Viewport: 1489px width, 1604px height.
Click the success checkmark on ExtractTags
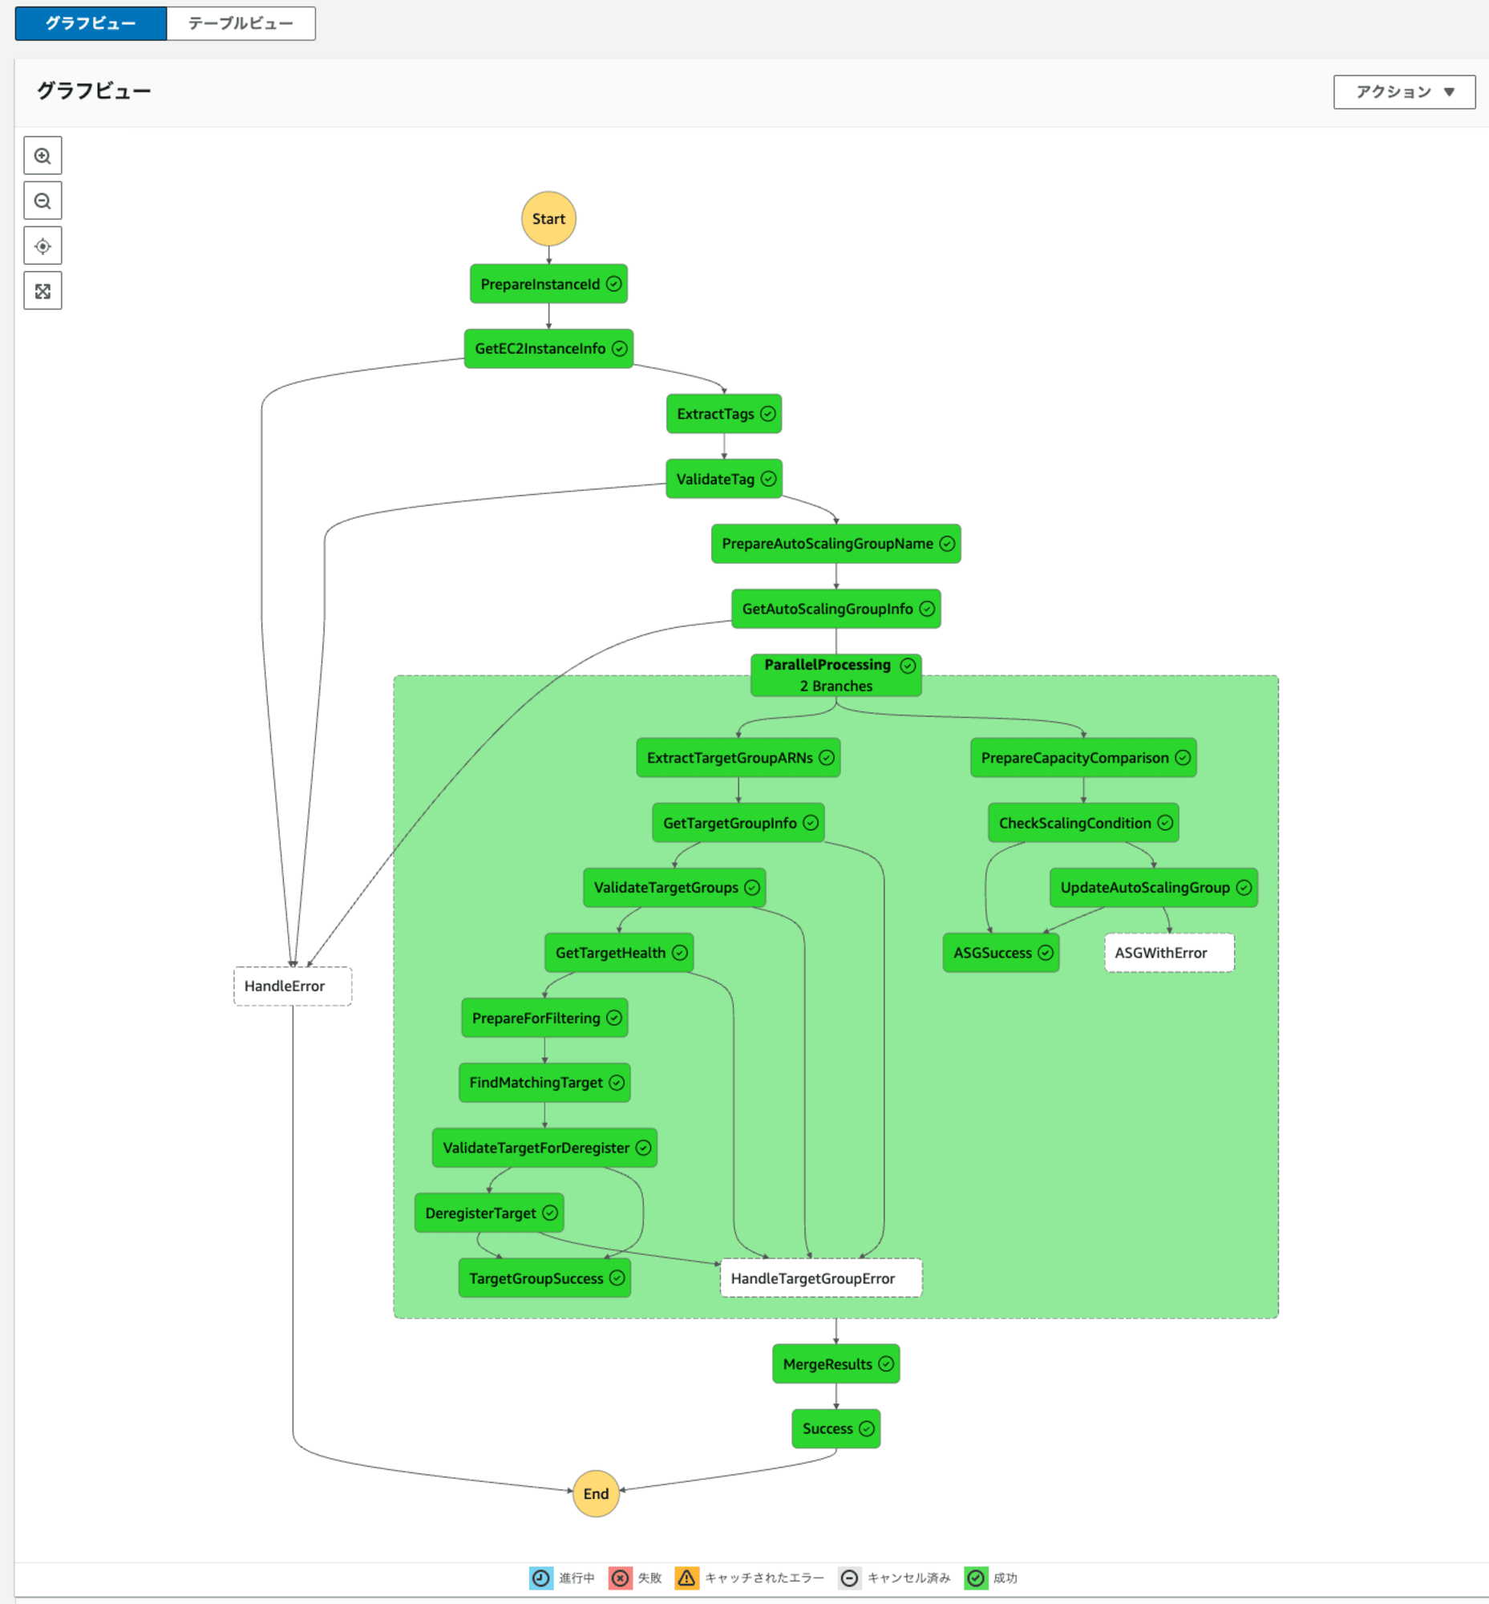click(768, 414)
